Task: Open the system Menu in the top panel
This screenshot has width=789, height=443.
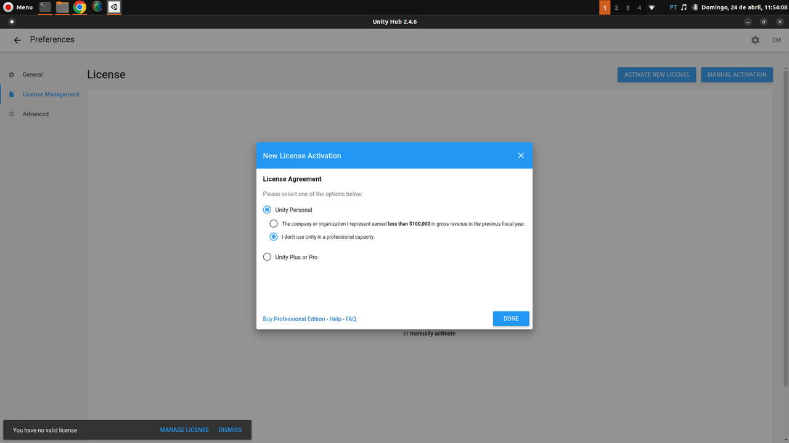Action: coord(18,7)
